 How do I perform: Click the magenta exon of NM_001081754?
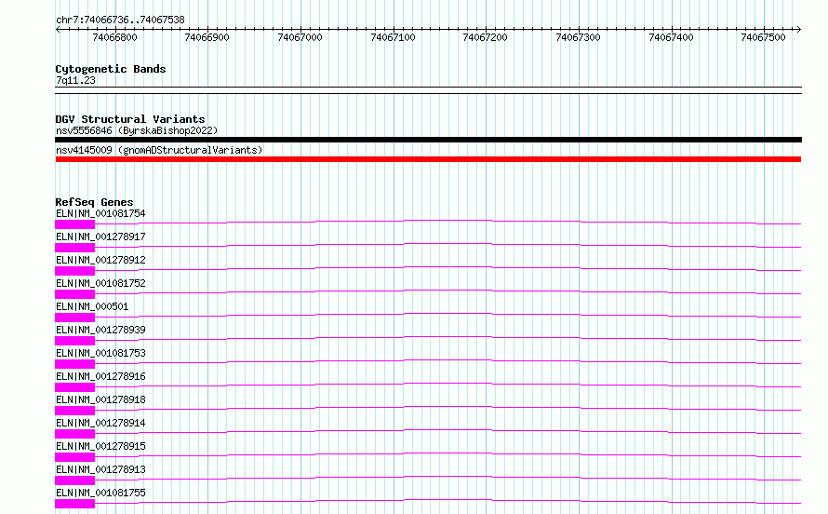[75, 224]
